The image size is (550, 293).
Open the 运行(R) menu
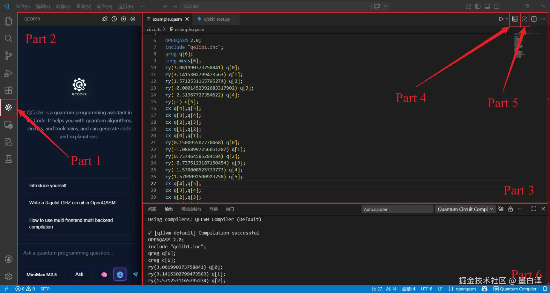point(125,6)
